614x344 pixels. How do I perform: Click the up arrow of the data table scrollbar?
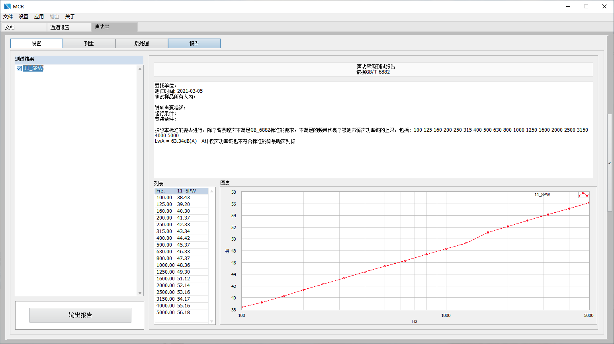tap(211, 191)
